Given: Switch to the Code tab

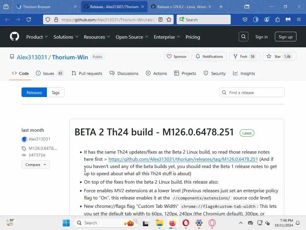Looking at the screenshot, I should 20,73.
